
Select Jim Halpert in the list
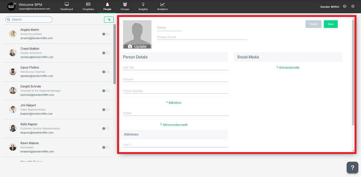tap(59, 109)
